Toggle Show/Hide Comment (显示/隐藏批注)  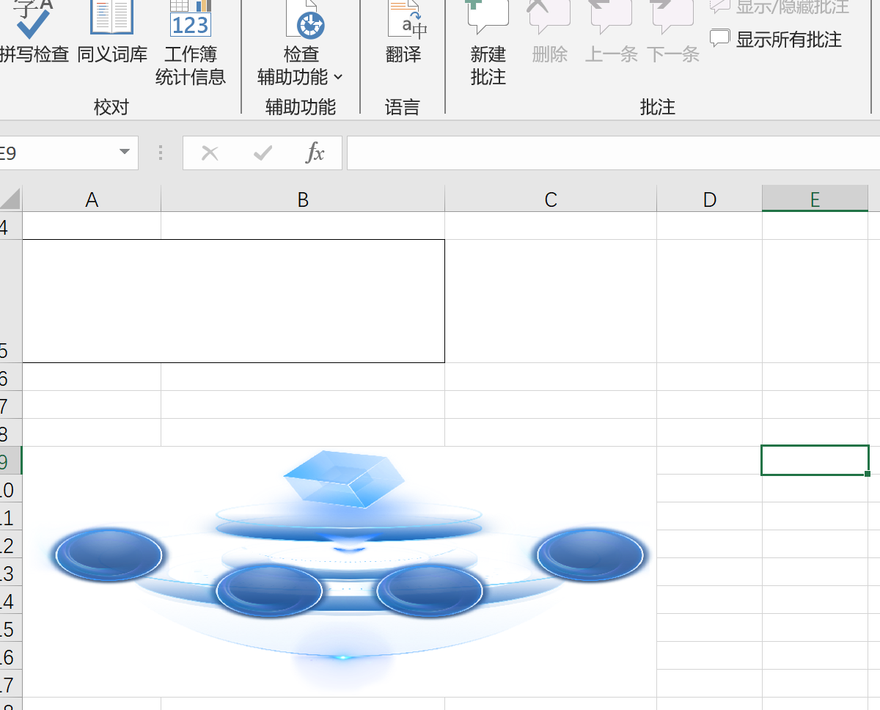pos(782,7)
